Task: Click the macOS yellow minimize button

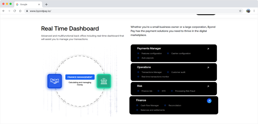Action: point(7,4)
